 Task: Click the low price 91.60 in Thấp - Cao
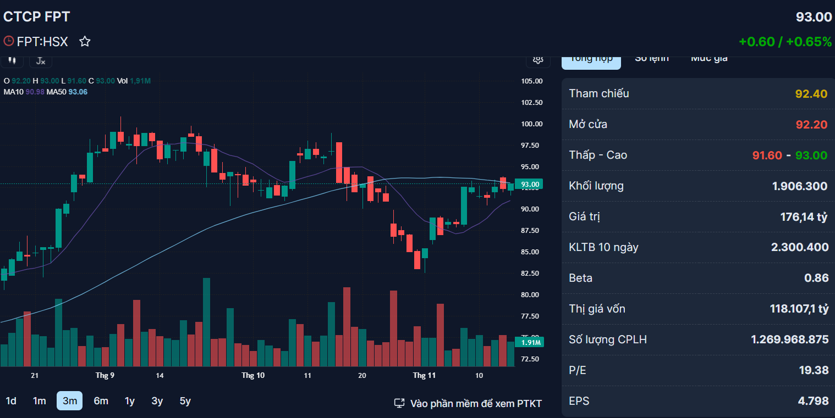(767, 155)
